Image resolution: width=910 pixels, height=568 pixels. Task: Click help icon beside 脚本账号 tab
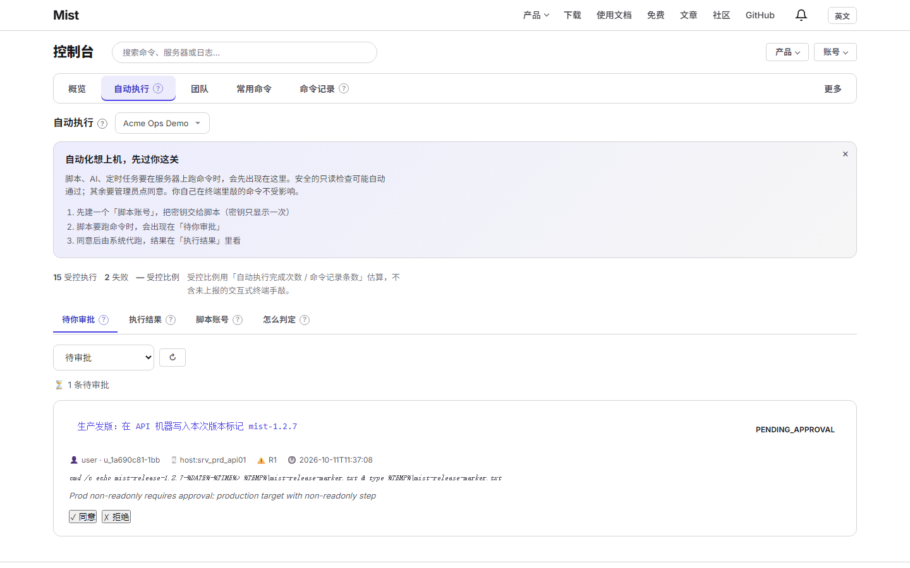(x=238, y=320)
